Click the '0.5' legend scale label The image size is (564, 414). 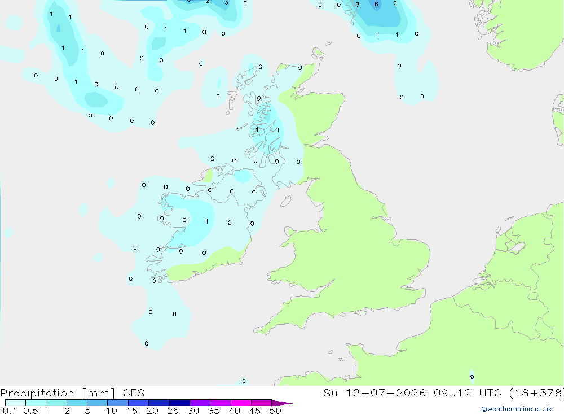(30, 411)
